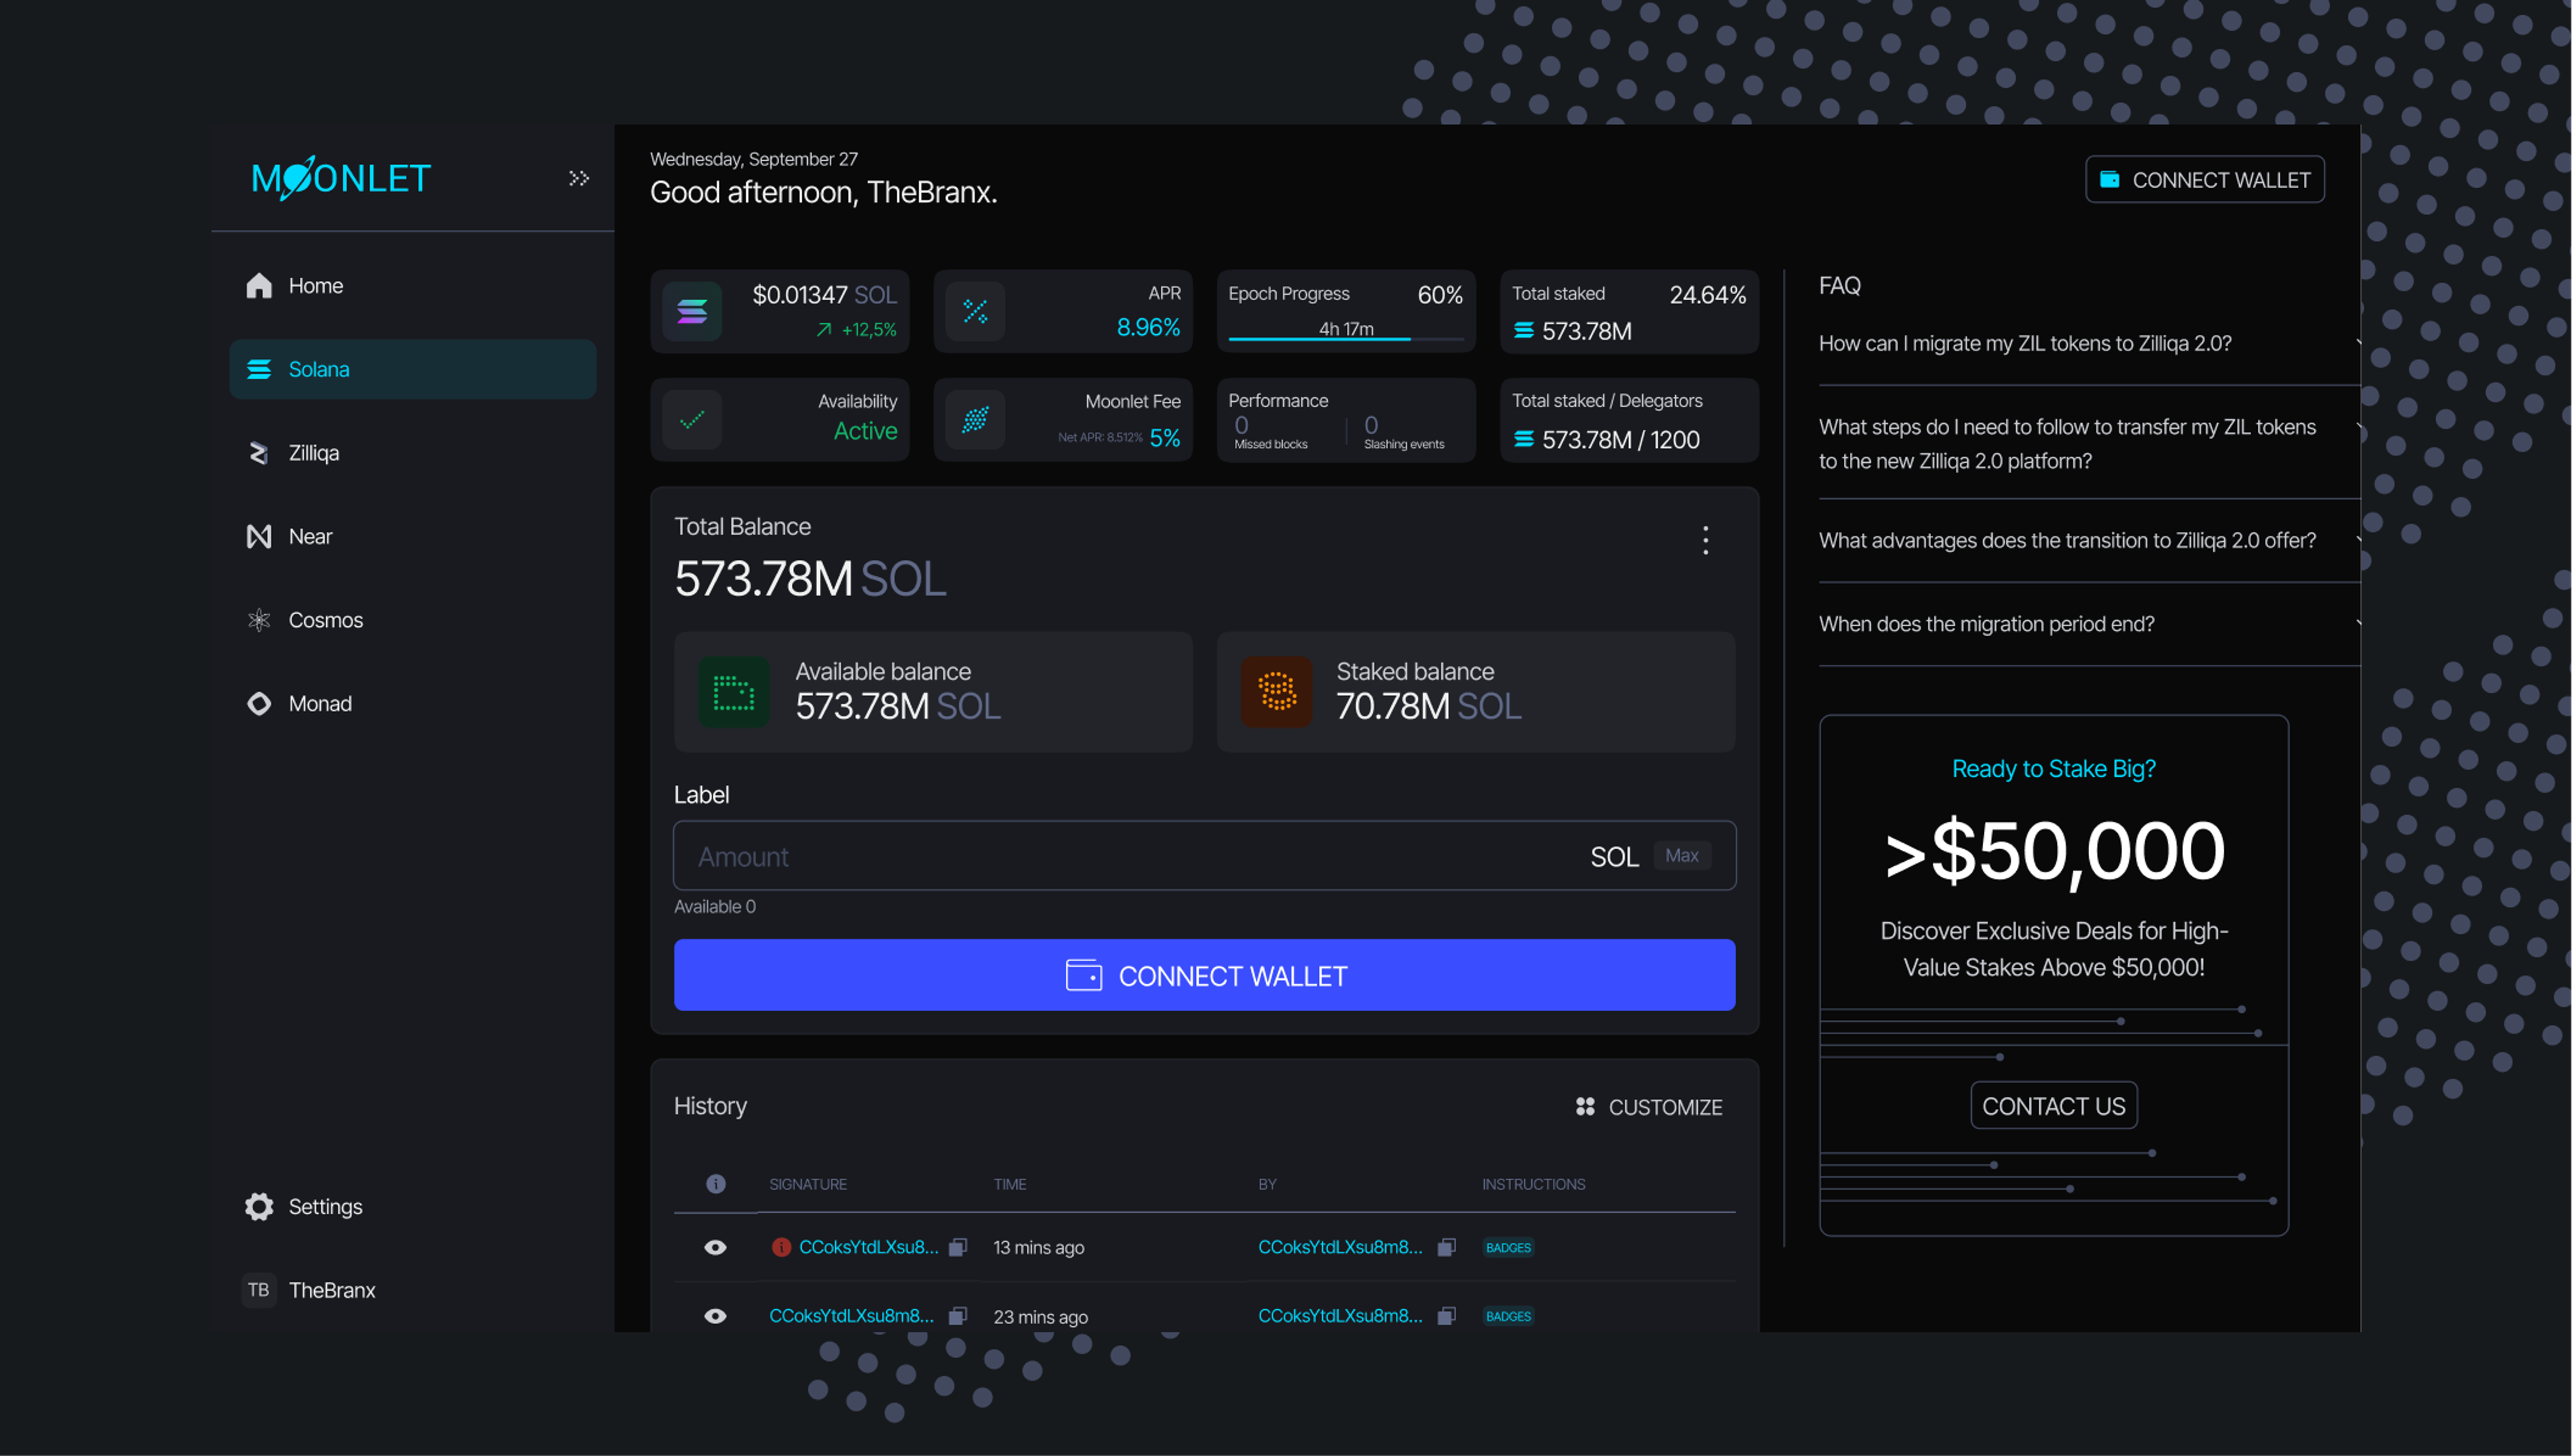Click the TIME column header
This screenshot has width=2572, height=1456.
click(x=1010, y=1184)
